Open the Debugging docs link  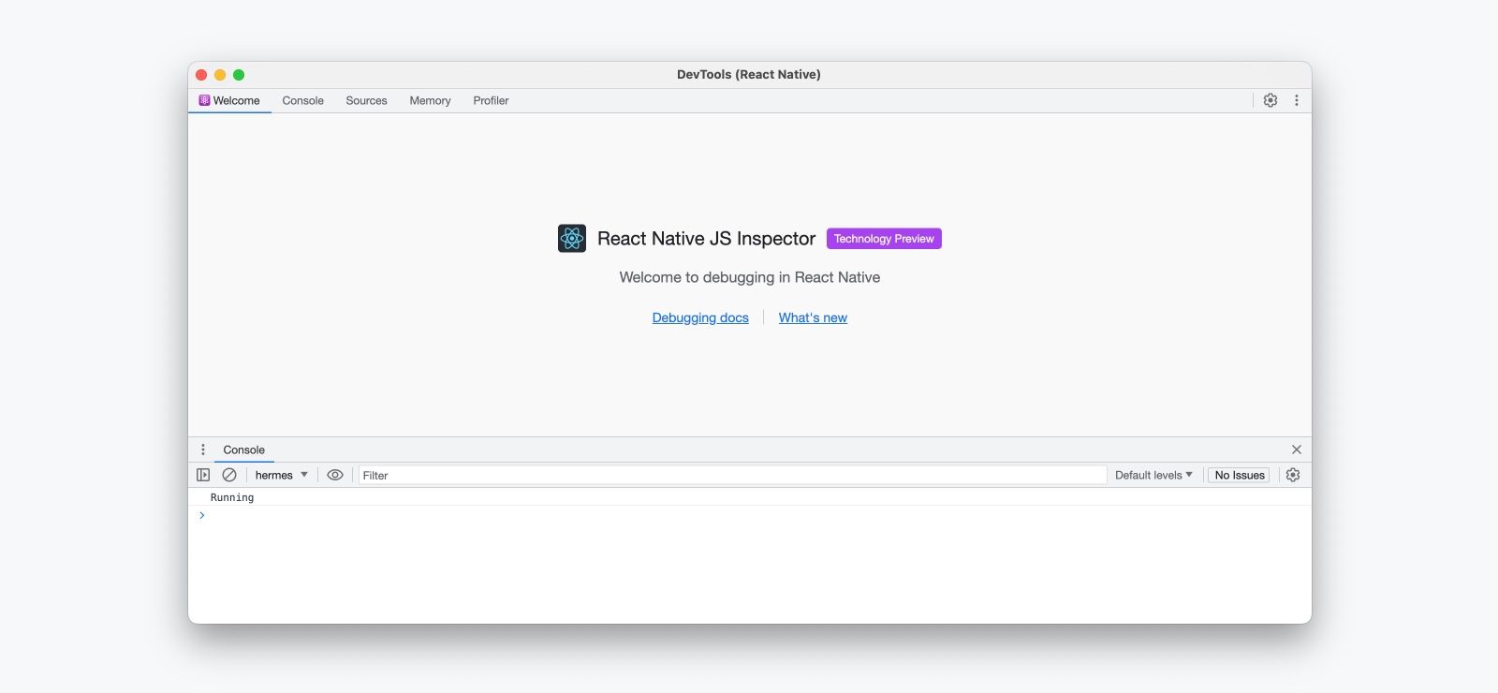coord(700,317)
